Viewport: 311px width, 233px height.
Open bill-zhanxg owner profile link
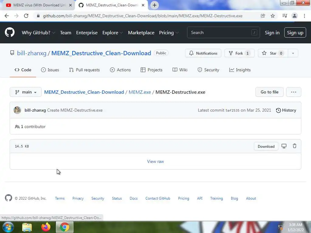click(32, 53)
